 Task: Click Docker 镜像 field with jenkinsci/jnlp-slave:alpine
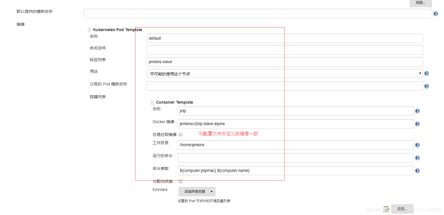coord(296,124)
